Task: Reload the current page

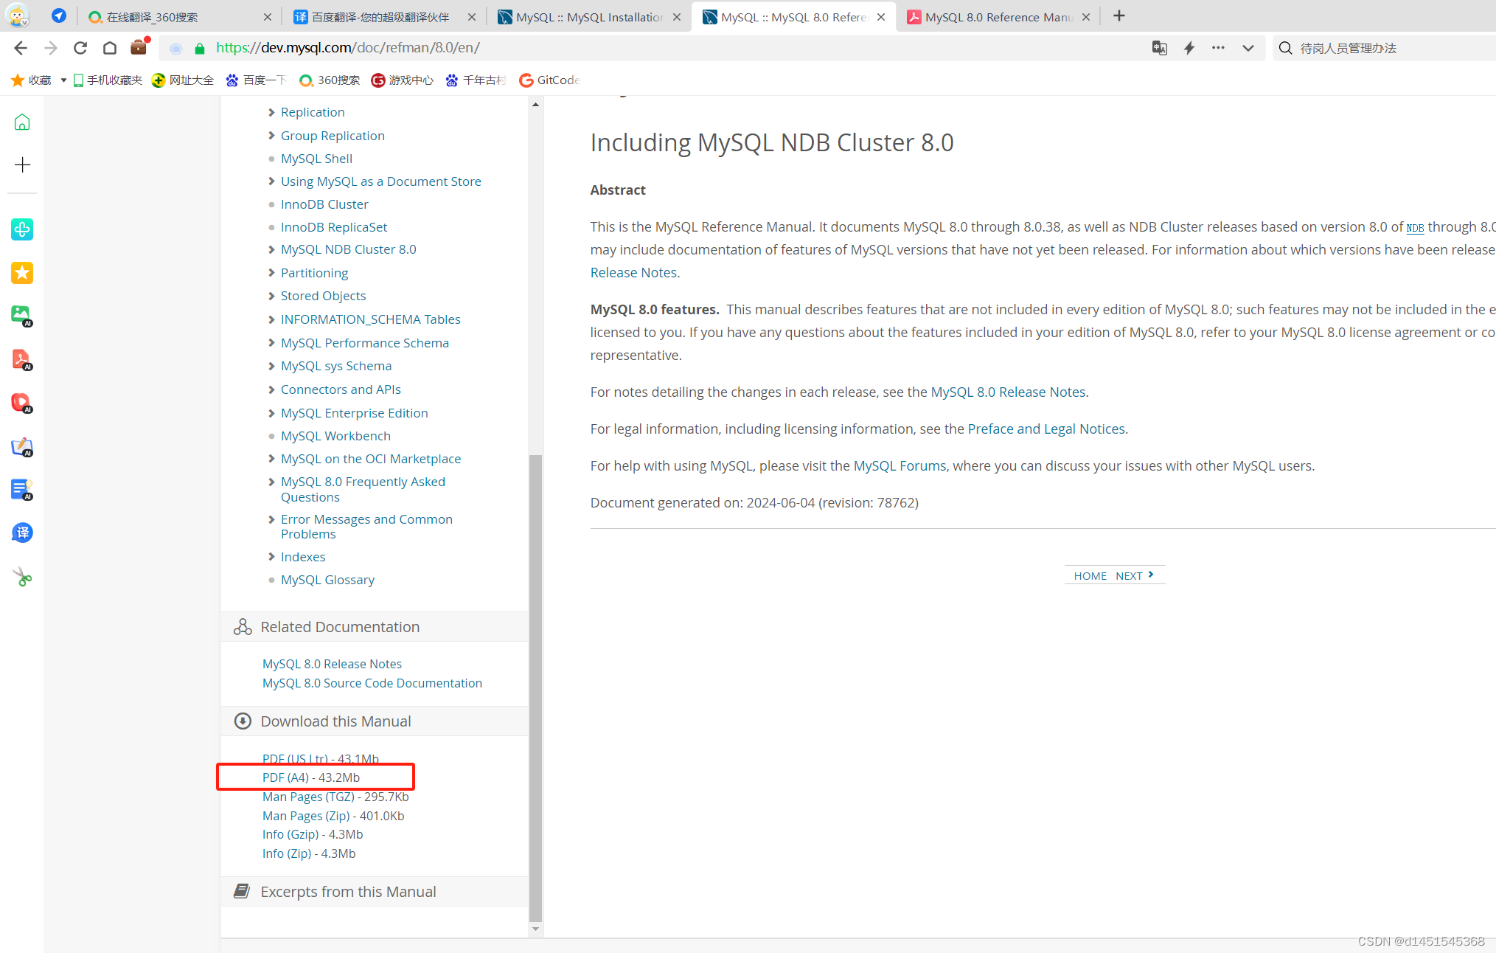Action: [x=80, y=48]
